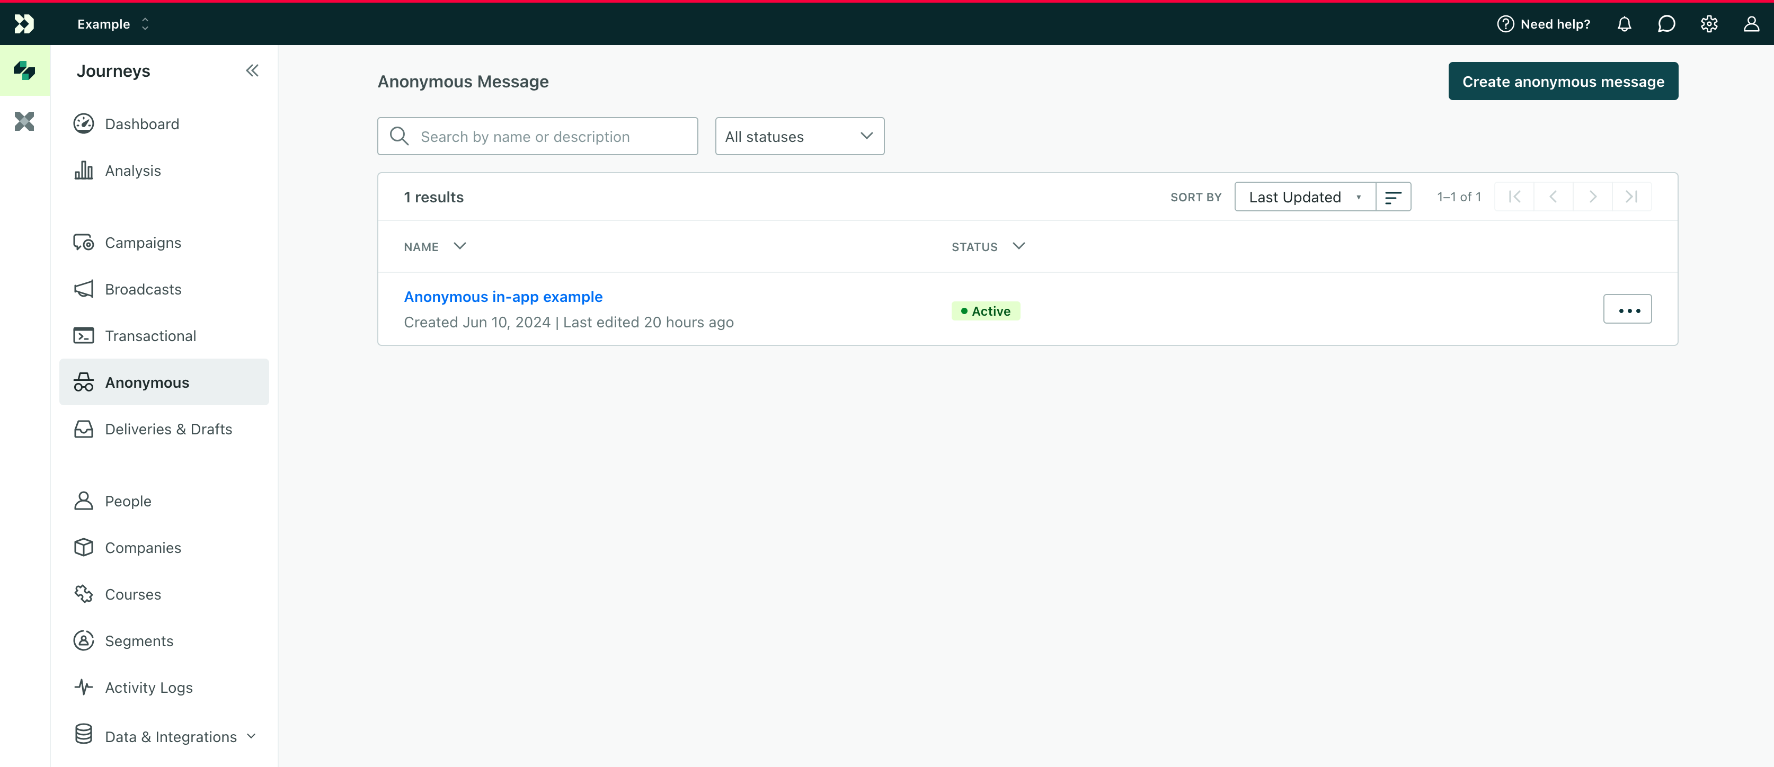This screenshot has width=1774, height=767.
Task: Open the chat bubble icon in top bar
Action: (x=1666, y=24)
